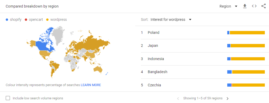Viewport: 269px width, 103px height.
Task: Click the red opencart legend dot
Action: tap(26, 20)
